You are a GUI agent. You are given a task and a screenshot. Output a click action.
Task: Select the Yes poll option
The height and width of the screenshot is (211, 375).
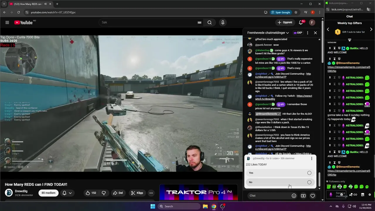coord(280,173)
